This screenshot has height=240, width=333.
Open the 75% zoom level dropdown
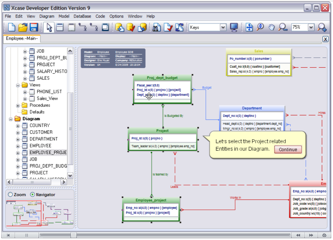click(x=311, y=27)
